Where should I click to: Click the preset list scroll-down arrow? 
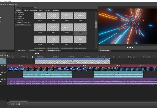pyautogui.click(x=96, y=48)
